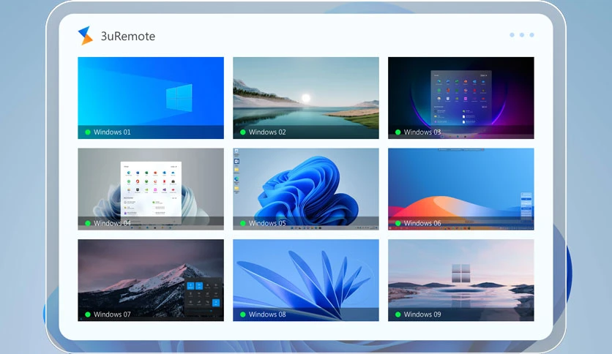Click the green status dot for Windows 01
The height and width of the screenshot is (354, 612).
88,132
